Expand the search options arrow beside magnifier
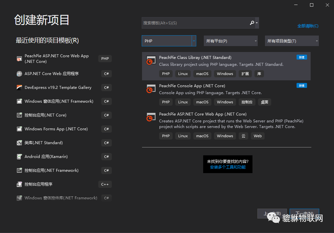This screenshot has width=334, height=233. (x=257, y=23)
